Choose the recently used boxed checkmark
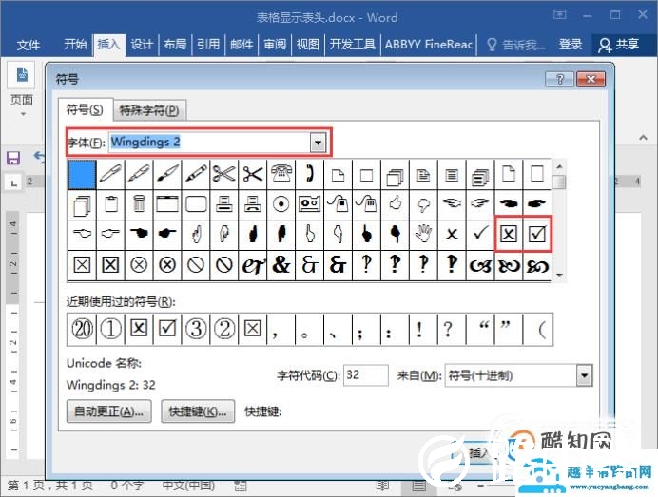The width and height of the screenshot is (658, 497). (x=167, y=329)
